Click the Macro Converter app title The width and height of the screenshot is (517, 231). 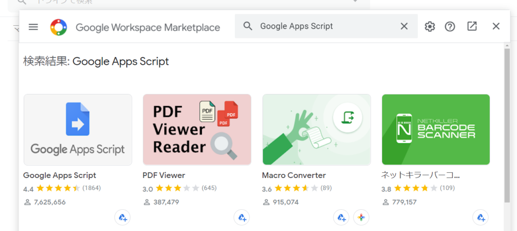(294, 175)
